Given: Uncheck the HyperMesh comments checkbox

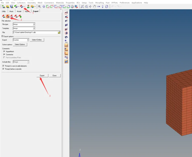Looking at the screenshot, I should tap(4, 51).
